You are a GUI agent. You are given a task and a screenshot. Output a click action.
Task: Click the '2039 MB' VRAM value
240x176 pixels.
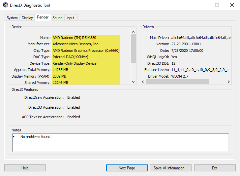[x=59, y=76]
